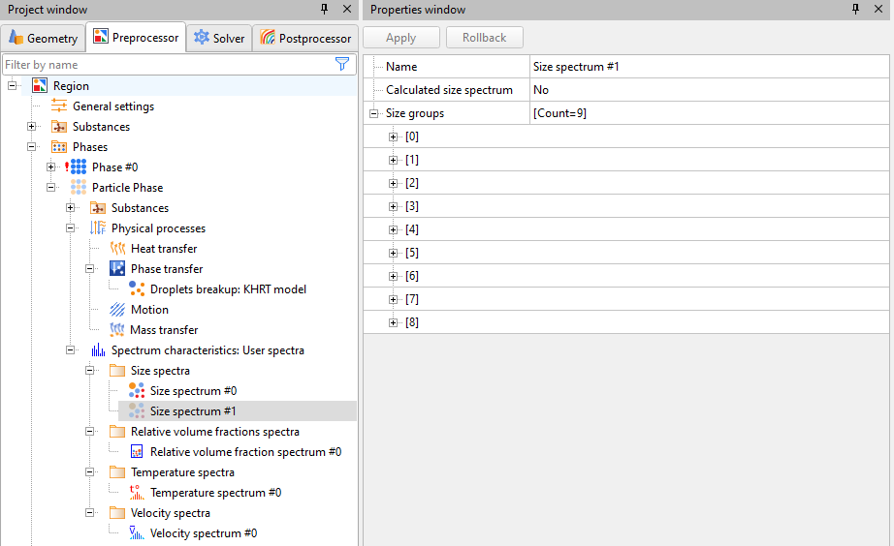Viewport: 894px width, 546px height.
Task: Expand the Phase #0 node
Action: point(51,167)
